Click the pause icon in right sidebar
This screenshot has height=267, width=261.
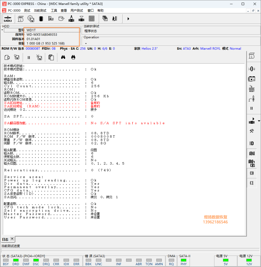252,108
